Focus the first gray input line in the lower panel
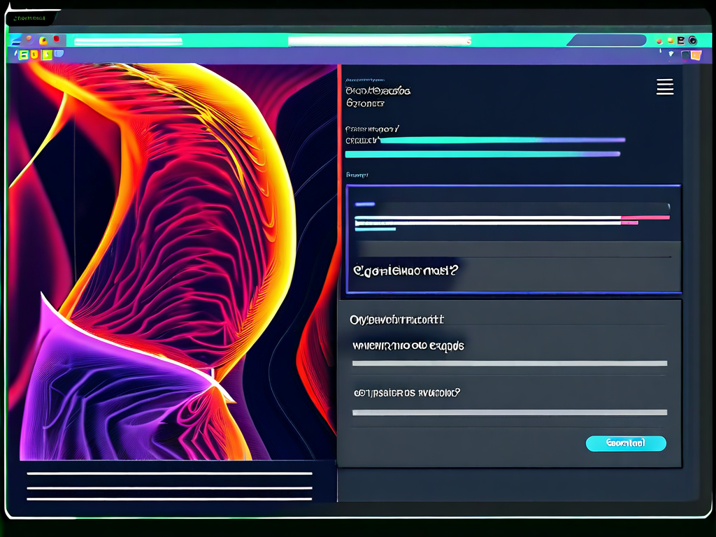 pos(510,364)
